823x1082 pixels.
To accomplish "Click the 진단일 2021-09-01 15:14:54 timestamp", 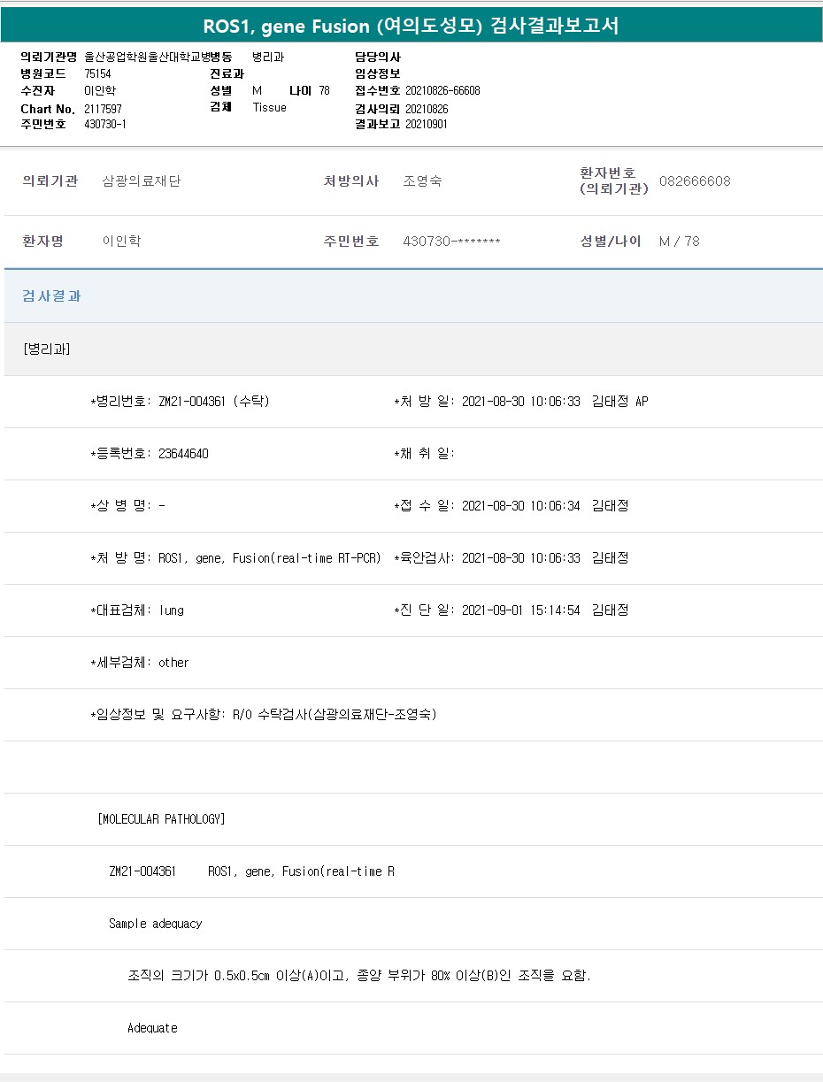I will (520, 610).
